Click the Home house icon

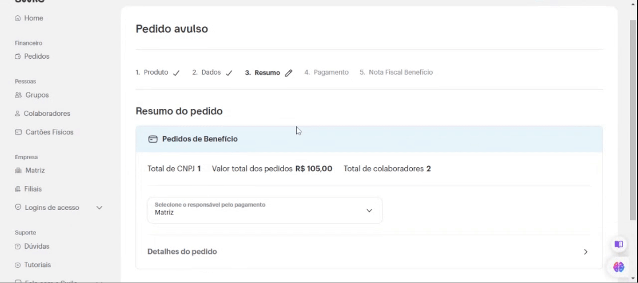pos(18,18)
